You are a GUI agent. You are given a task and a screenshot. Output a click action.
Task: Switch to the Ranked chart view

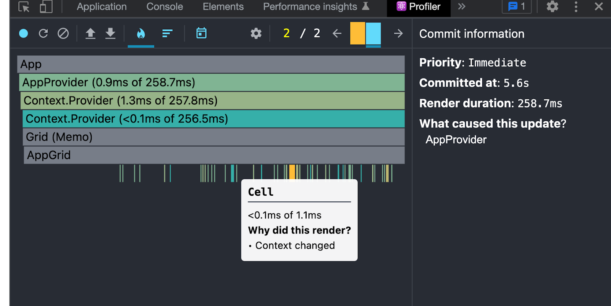[x=167, y=34]
